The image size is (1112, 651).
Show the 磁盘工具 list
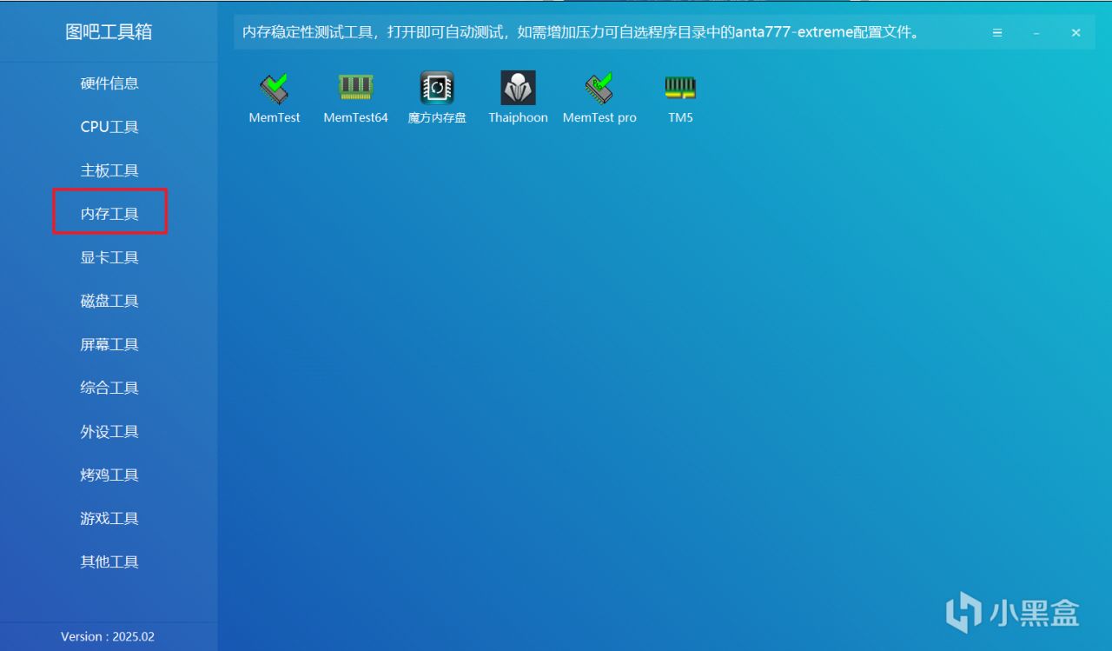pyautogui.click(x=109, y=301)
